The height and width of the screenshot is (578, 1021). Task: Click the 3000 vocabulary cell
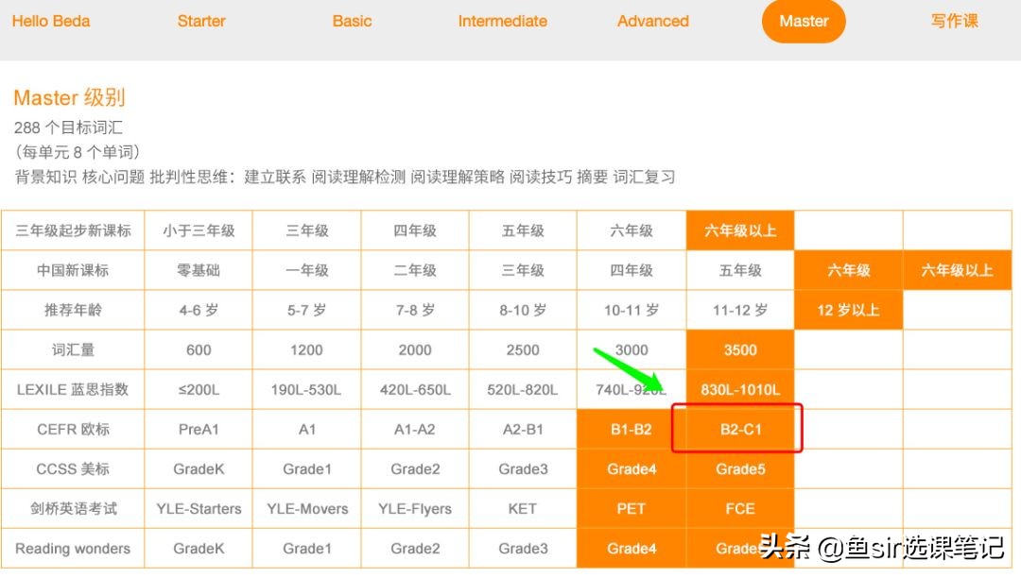pos(631,349)
